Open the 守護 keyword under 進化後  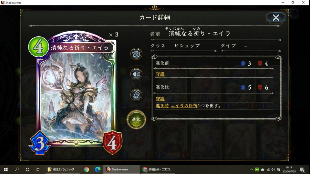160,99
